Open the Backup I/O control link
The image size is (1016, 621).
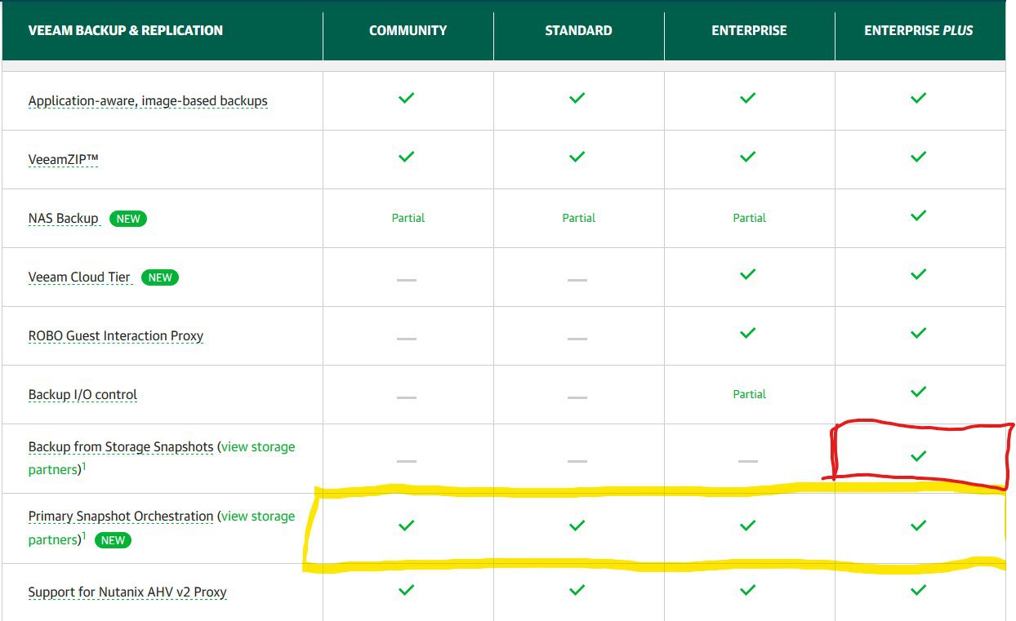pos(82,395)
